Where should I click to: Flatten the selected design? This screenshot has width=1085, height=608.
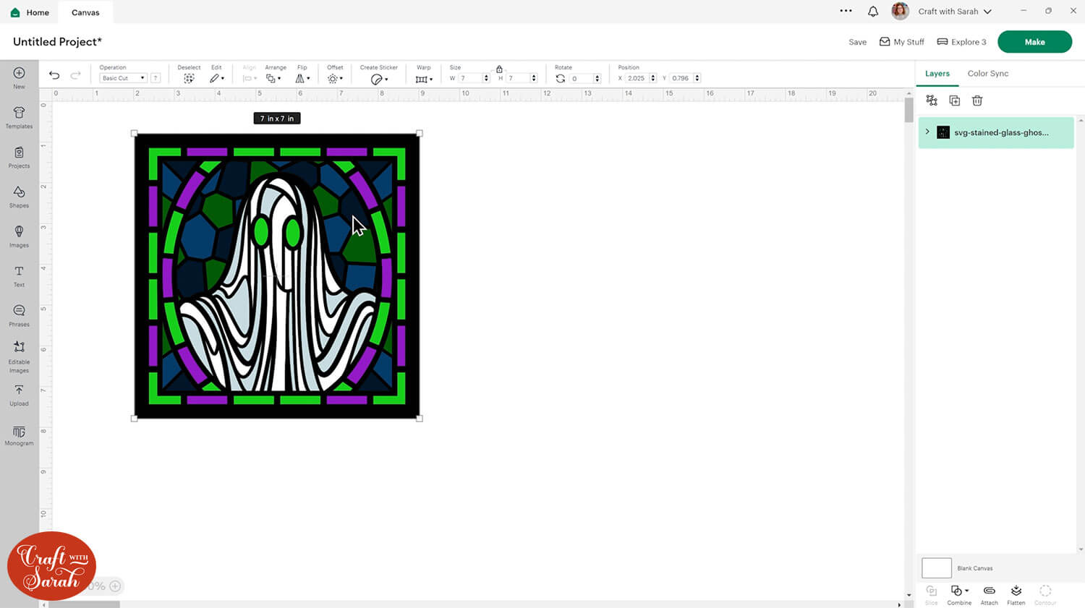(1016, 593)
